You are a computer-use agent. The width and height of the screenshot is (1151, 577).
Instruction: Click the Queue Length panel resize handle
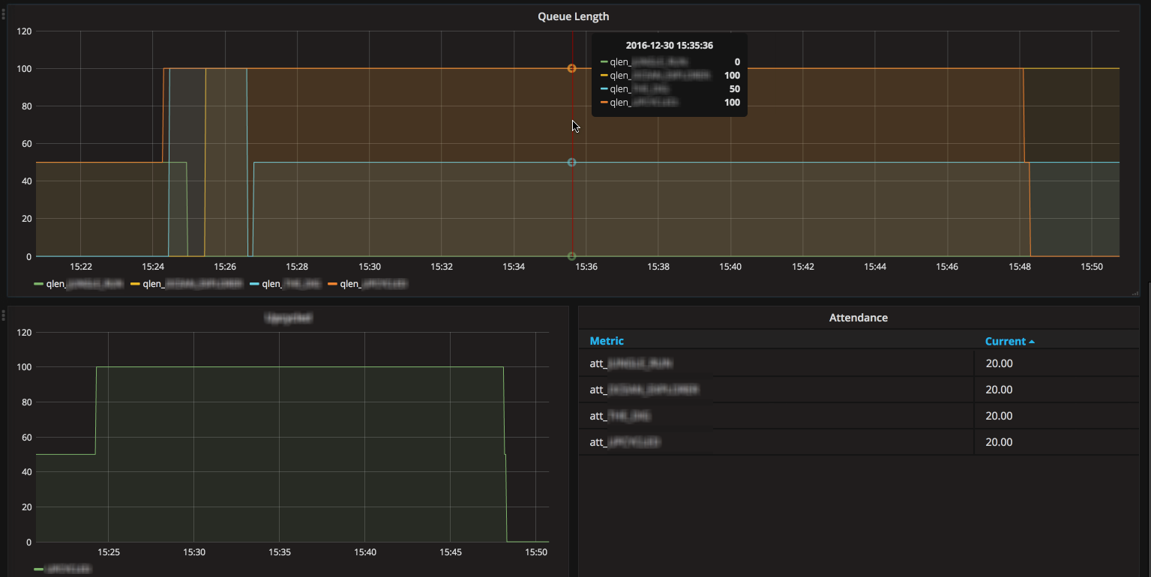(x=1135, y=293)
